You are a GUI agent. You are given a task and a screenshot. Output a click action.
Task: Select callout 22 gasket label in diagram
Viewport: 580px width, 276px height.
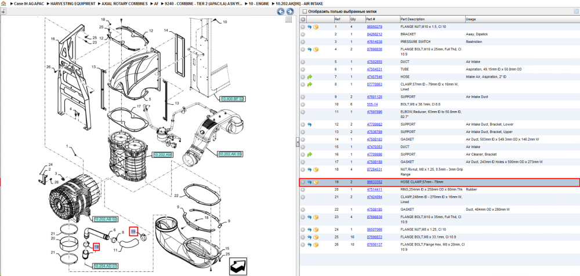coord(176,195)
